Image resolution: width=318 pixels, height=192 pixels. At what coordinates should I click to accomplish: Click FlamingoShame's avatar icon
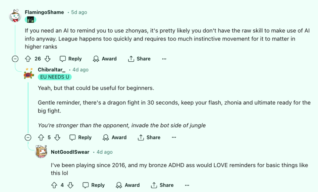(x=15, y=16)
